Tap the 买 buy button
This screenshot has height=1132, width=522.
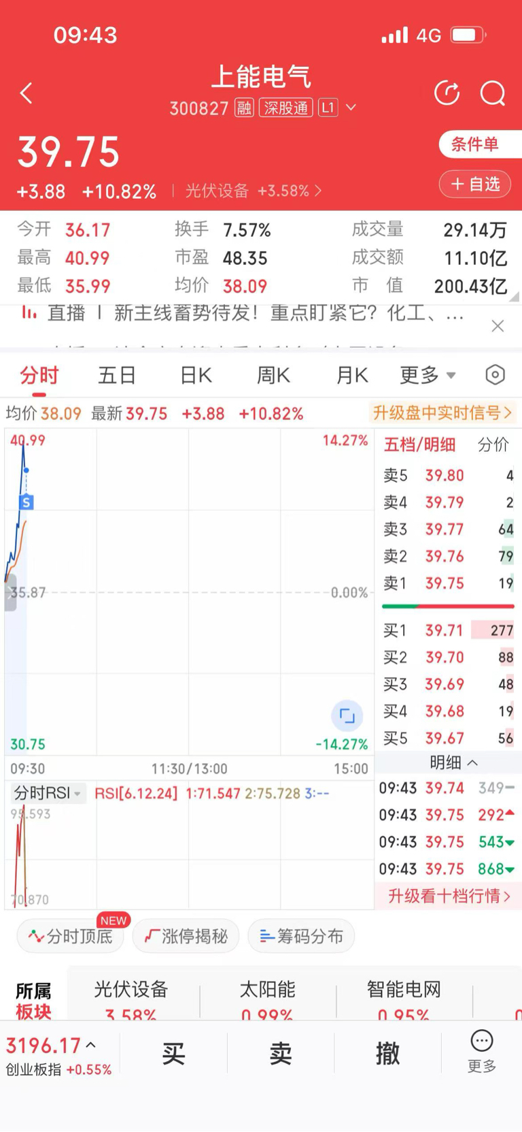[x=173, y=1054]
